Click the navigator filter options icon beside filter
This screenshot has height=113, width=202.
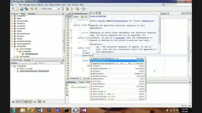point(62,63)
